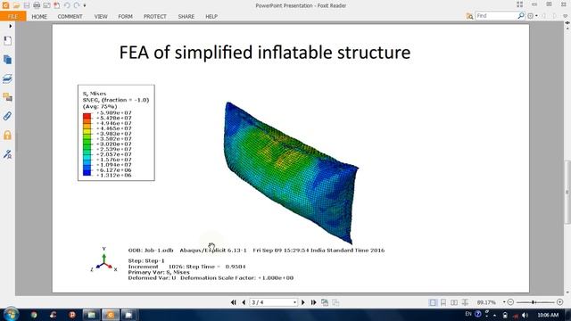
Task: Expand the navigation panel arrow
Action: (x=10, y=26)
